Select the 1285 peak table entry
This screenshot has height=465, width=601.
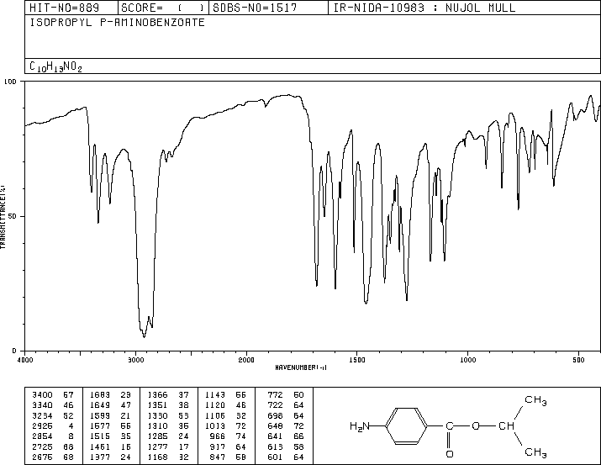coord(168,436)
